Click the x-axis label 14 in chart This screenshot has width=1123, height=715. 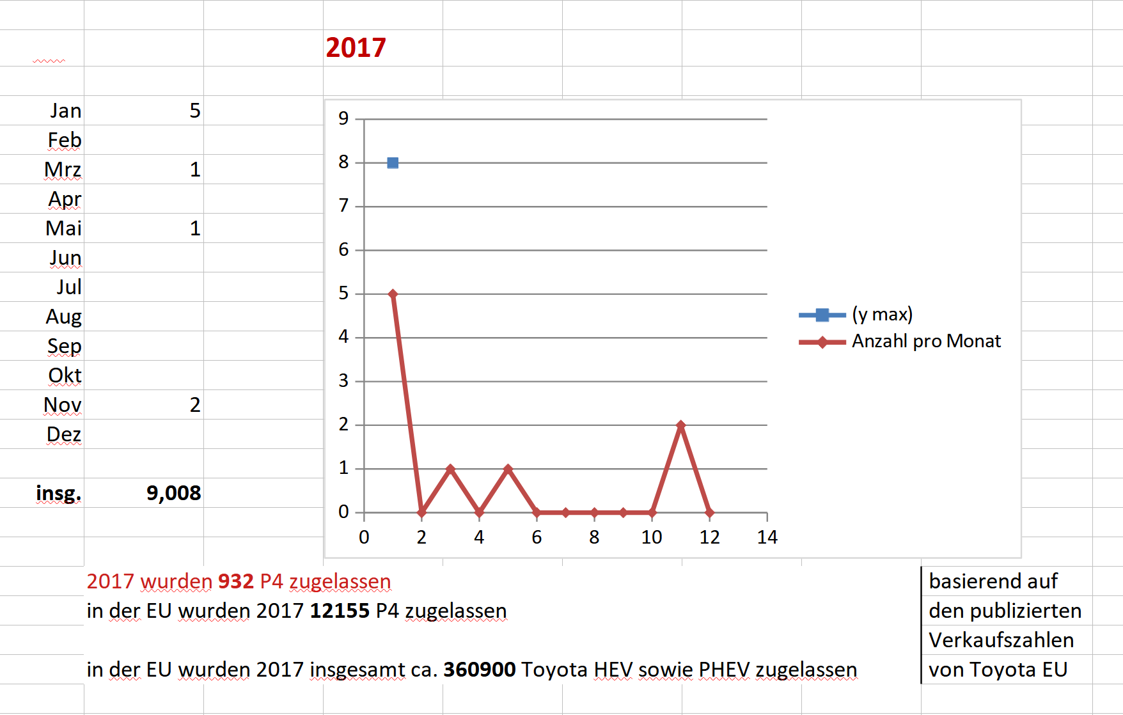coord(767,537)
